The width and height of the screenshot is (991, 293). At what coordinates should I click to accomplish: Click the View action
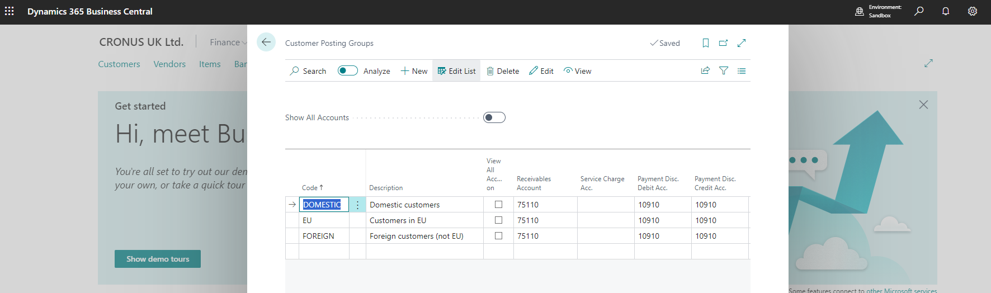pyautogui.click(x=578, y=71)
